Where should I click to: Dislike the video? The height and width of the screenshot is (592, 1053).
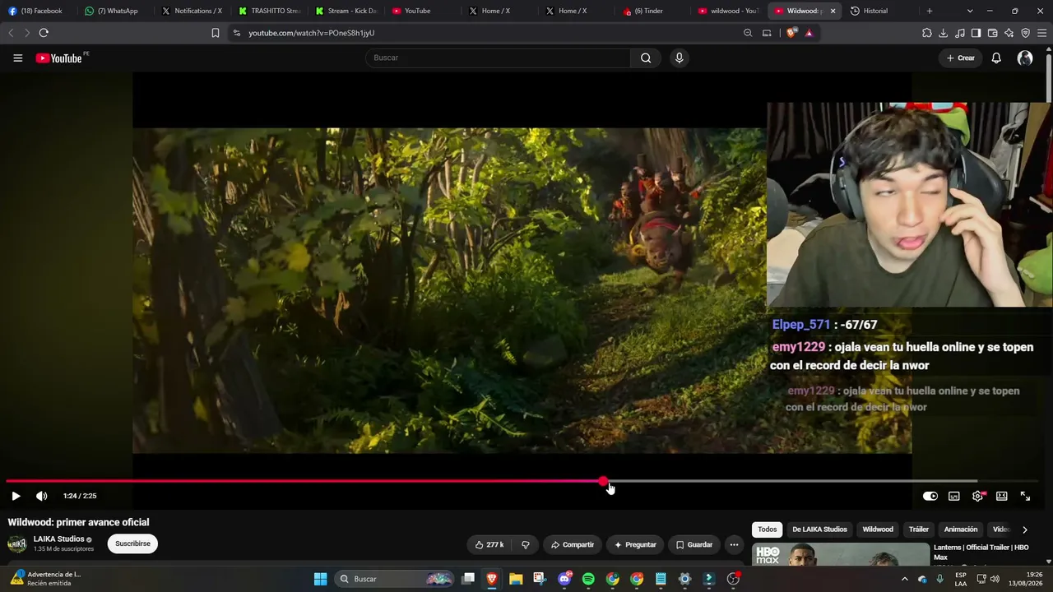(525, 544)
